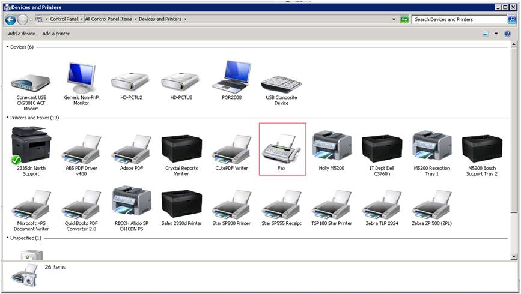Screen dimensions: 521x294
Task: Select the MS200 Reception Tray 1 printer
Action: pos(431,154)
